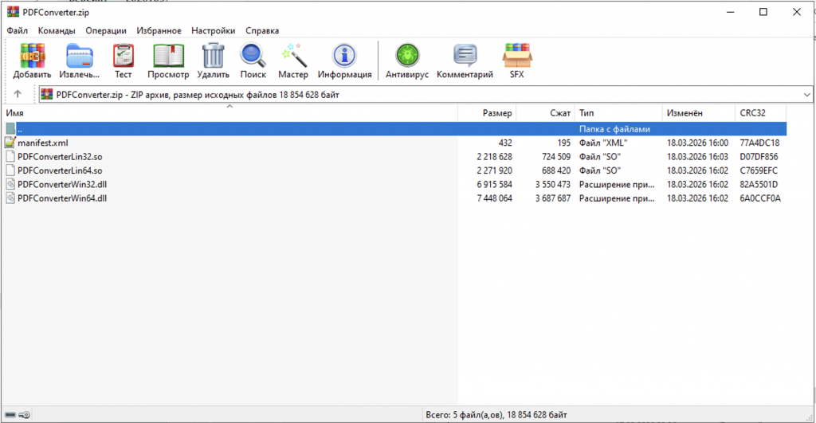Click date 18.03.2026 16:00
Image resolution: width=816 pixels, height=423 pixels.
tap(697, 143)
